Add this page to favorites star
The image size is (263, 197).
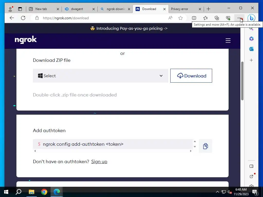click(x=181, y=18)
